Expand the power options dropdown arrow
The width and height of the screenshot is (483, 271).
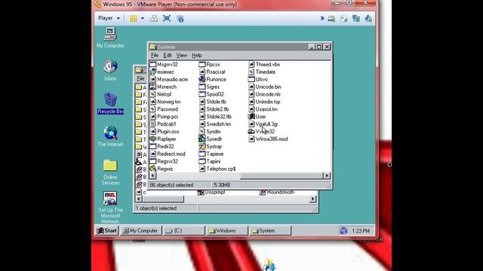(x=143, y=18)
